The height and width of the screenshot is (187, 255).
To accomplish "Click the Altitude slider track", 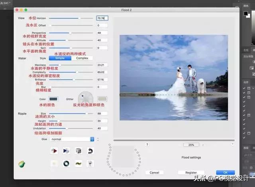I will pyautogui.click(x=71, y=40).
